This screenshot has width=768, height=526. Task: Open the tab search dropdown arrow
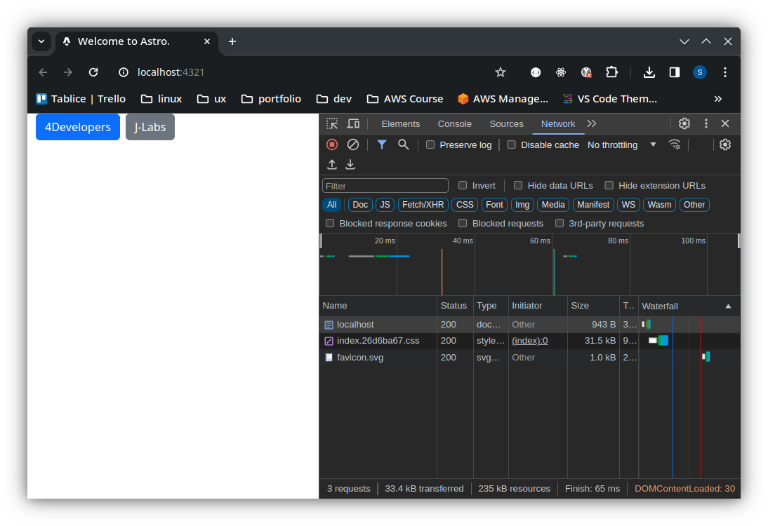click(41, 41)
